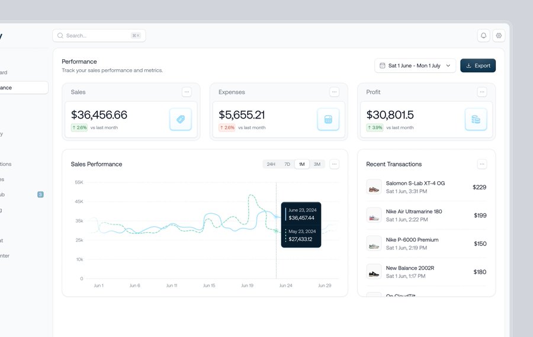Screen dimensions: 533x337
Task: Select the 3M time range tab
Action: click(x=317, y=164)
